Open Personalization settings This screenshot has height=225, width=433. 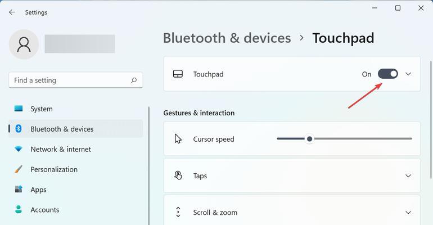76,169
